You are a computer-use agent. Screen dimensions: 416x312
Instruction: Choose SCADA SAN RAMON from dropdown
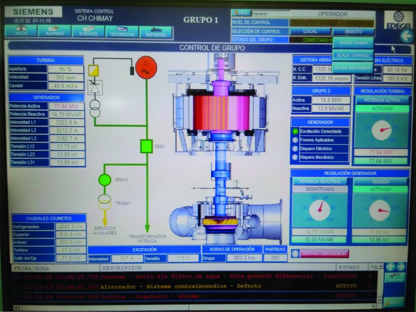[353, 68]
